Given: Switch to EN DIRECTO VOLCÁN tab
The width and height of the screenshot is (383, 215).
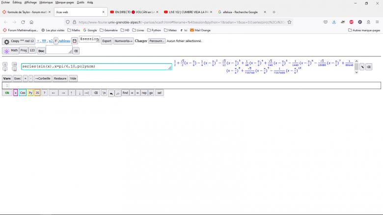Looking at the screenshot, I should [134, 12].
